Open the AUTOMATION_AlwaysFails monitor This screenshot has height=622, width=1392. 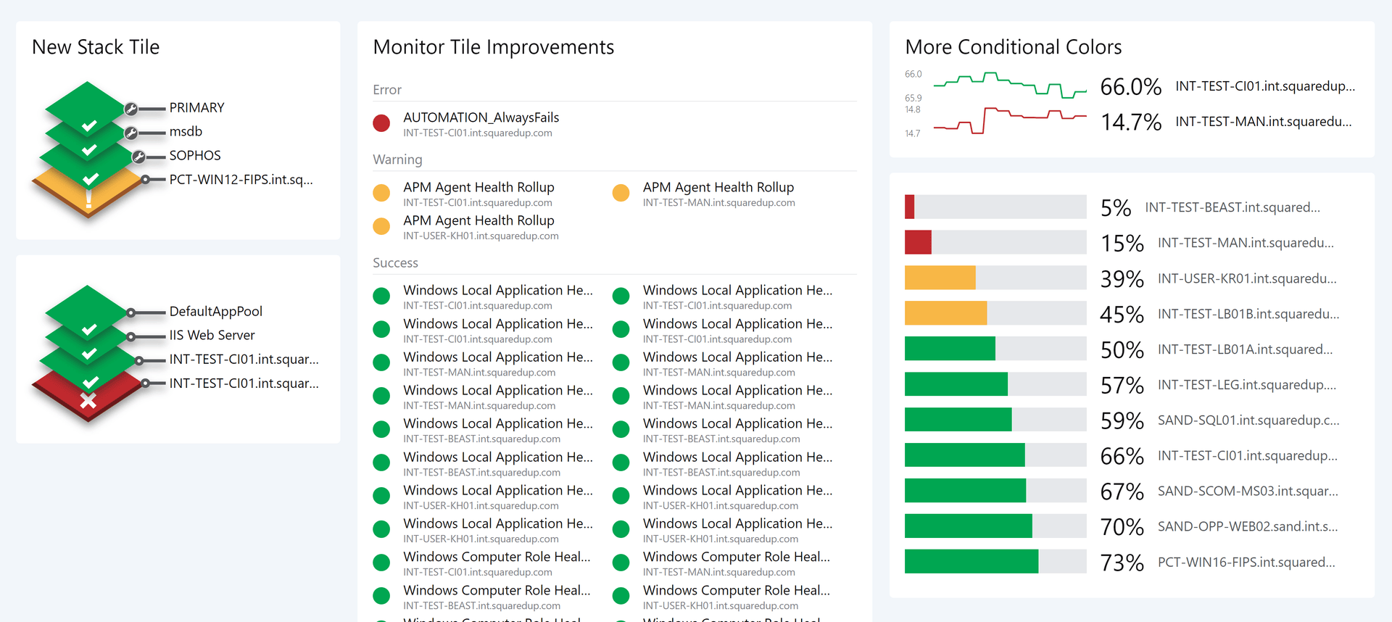(481, 117)
